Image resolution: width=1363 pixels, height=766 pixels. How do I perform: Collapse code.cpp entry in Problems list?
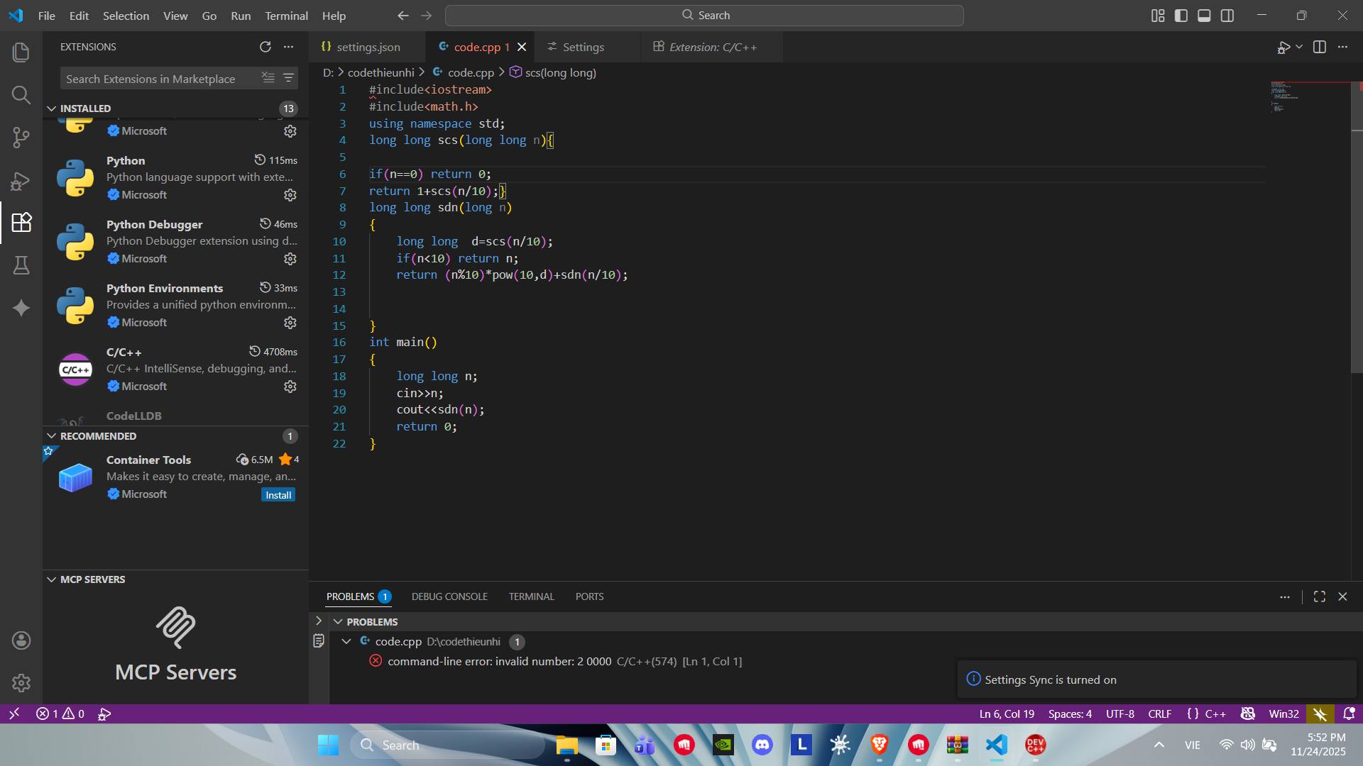(346, 641)
